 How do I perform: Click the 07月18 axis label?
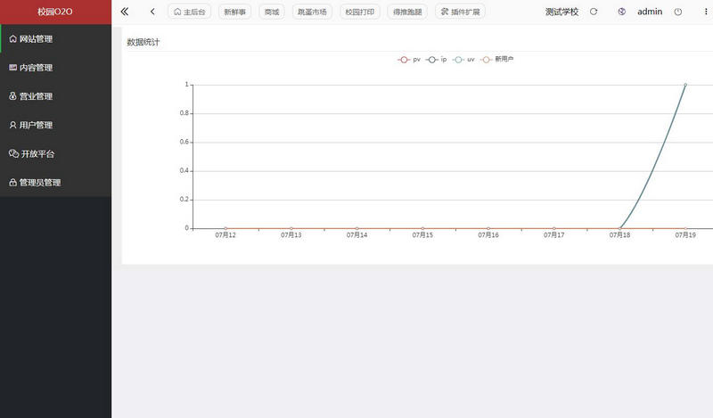coord(619,235)
